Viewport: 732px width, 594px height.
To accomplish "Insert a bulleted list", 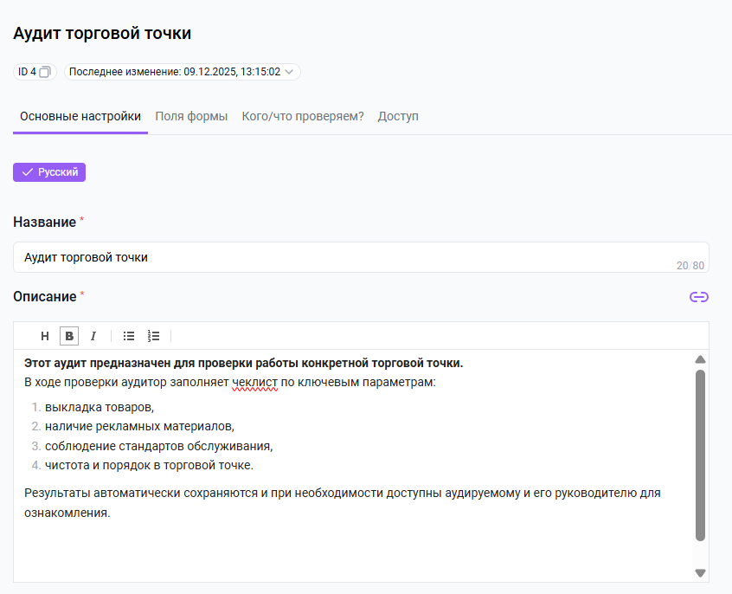I will [129, 336].
